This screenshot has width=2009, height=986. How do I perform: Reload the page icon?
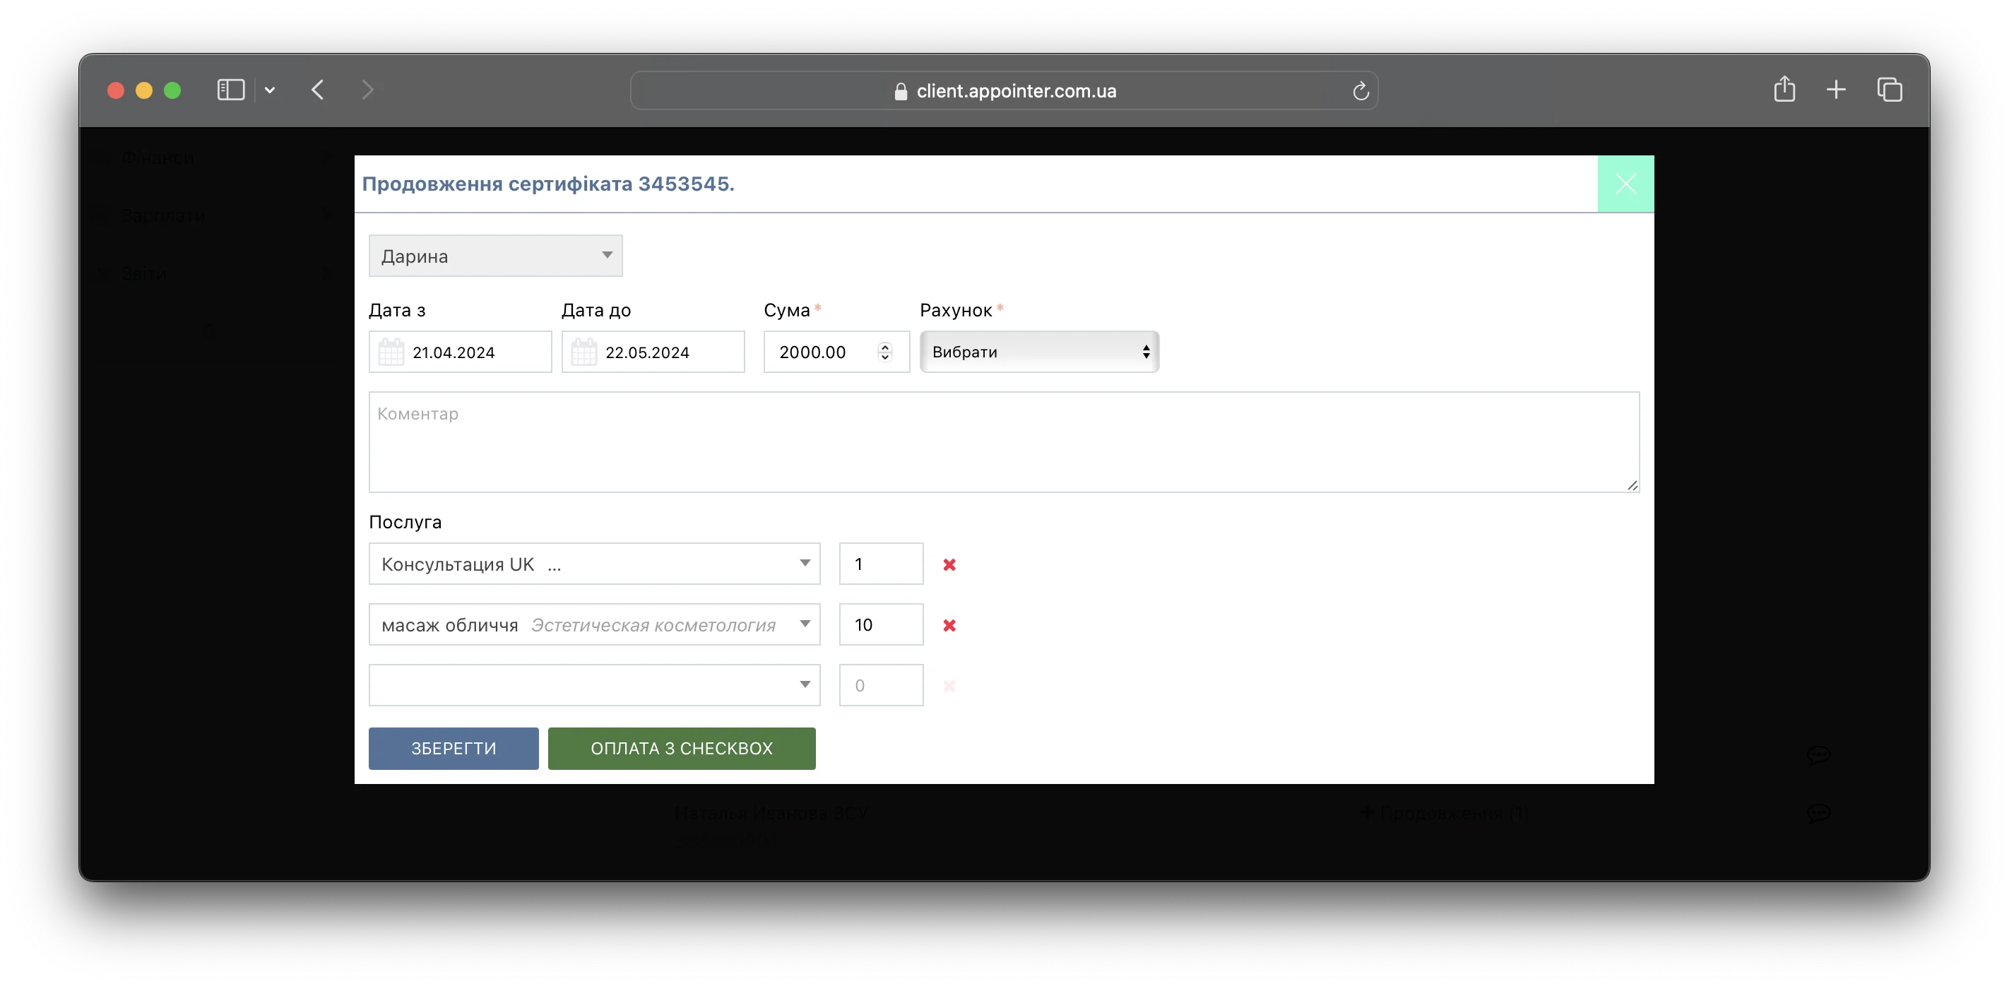(x=1360, y=90)
